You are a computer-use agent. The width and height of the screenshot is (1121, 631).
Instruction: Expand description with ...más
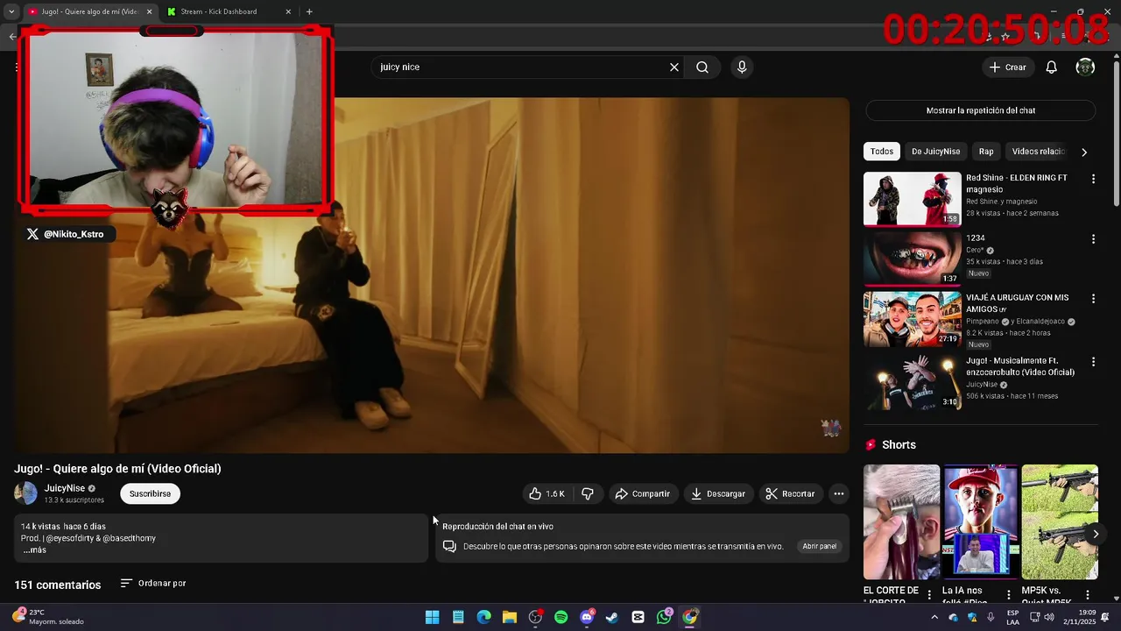click(x=34, y=550)
